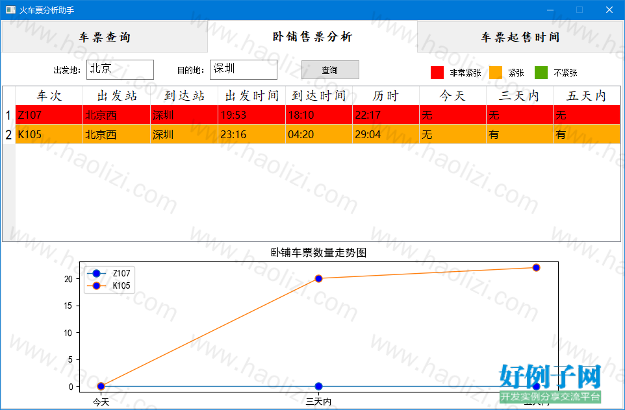Click the 历时 column header
This screenshot has width=625, height=410.
click(386, 96)
